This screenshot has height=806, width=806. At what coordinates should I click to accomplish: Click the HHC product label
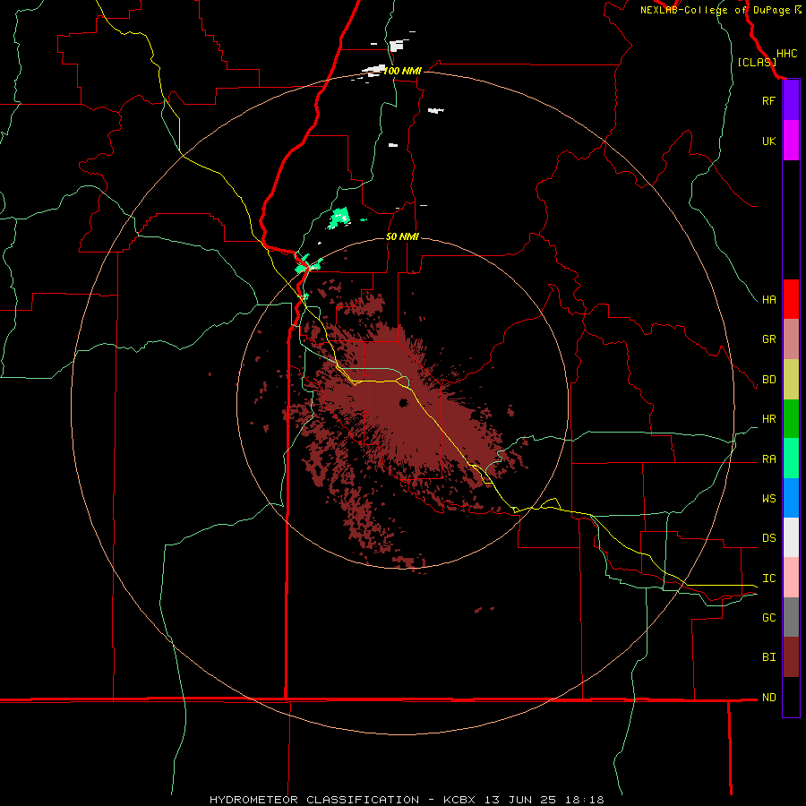(x=786, y=54)
